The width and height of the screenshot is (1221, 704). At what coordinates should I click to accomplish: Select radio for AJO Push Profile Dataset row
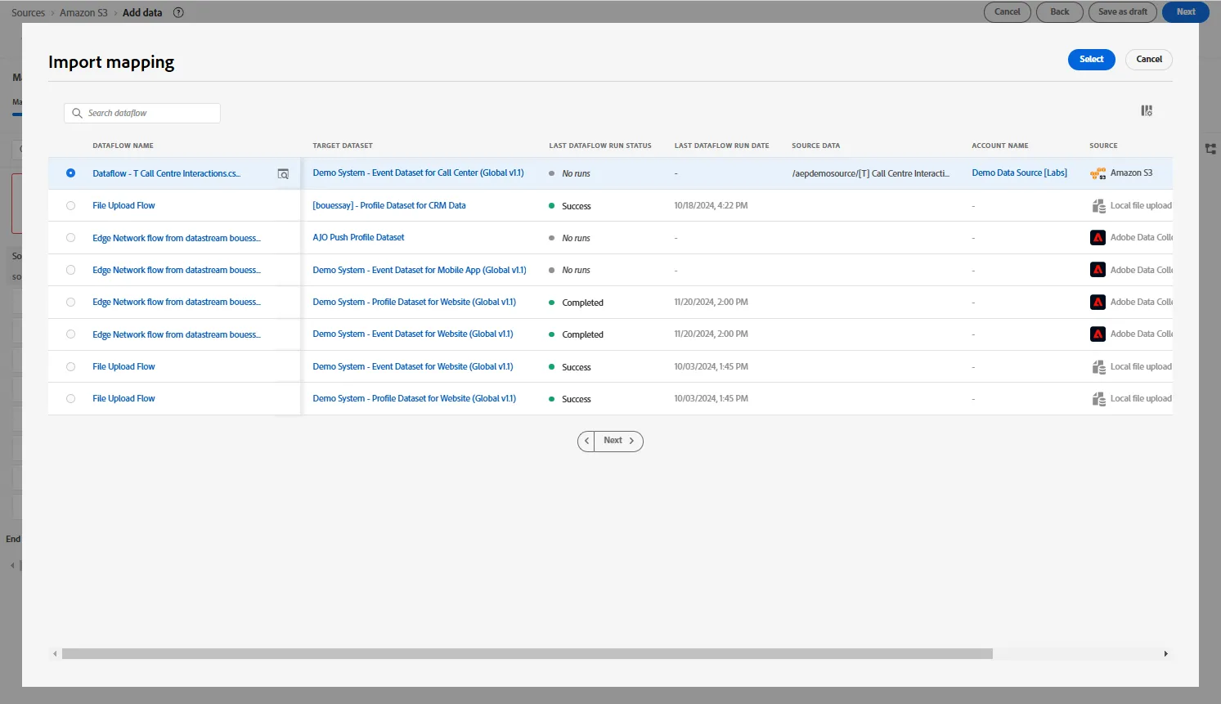pyautogui.click(x=70, y=238)
